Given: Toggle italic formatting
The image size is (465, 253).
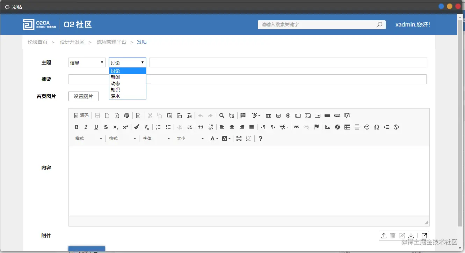Looking at the screenshot, I should 86,127.
